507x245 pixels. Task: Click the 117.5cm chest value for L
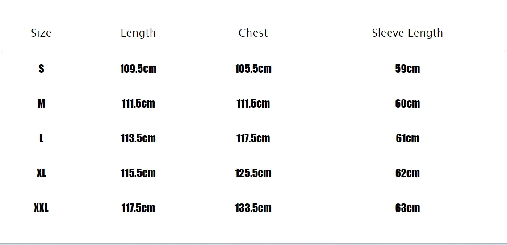tap(253, 138)
